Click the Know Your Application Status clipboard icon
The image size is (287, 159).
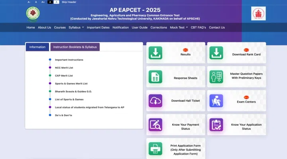(x=216, y=125)
